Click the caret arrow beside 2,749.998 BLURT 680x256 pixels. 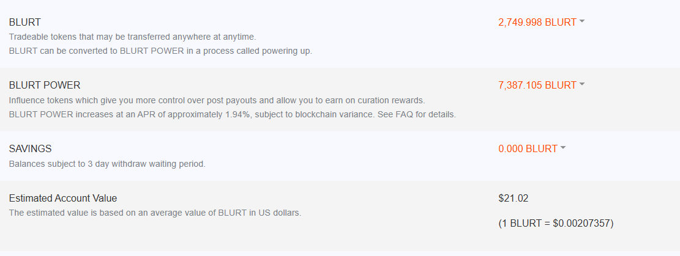[x=582, y=21]
